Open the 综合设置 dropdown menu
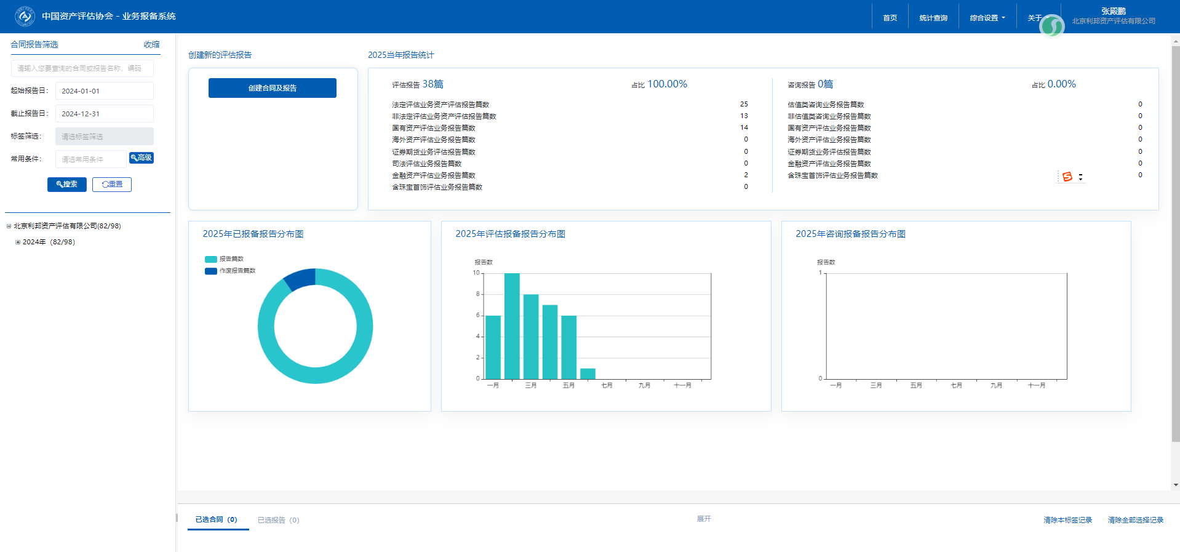 tap(987, 18)
